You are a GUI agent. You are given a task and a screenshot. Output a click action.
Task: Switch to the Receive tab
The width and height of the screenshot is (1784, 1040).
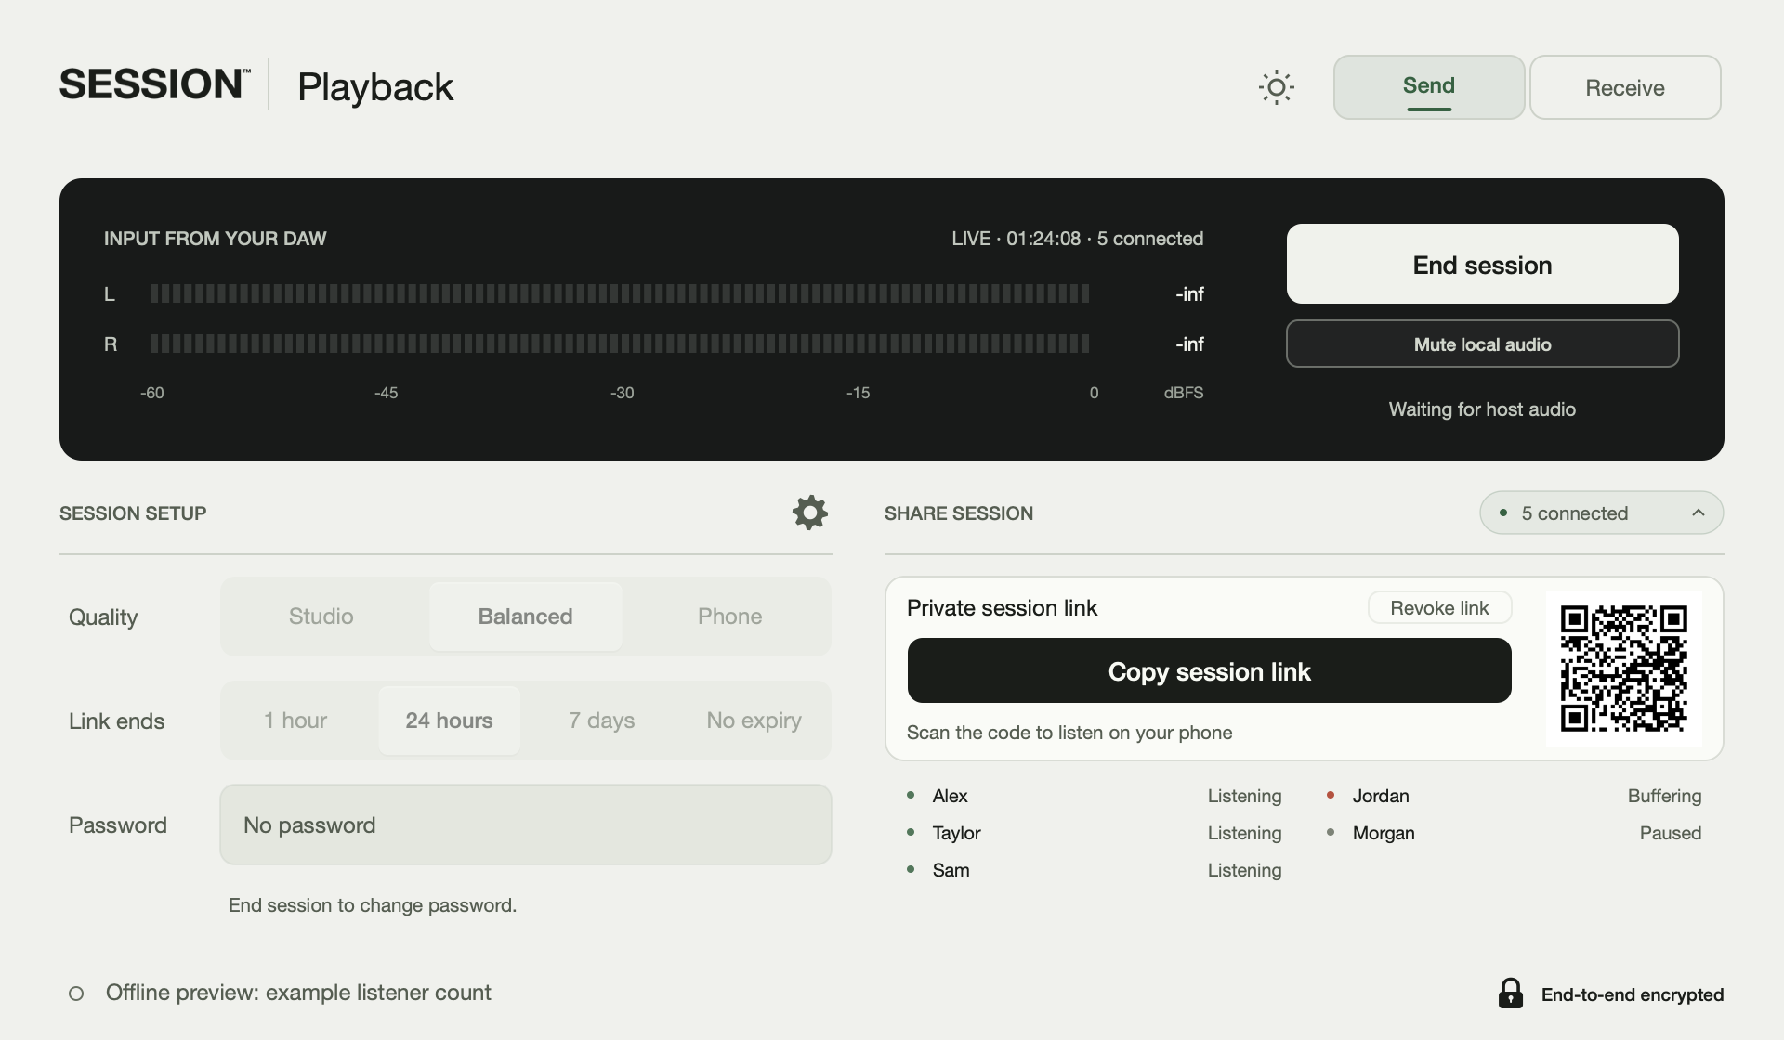[1625, 87]
